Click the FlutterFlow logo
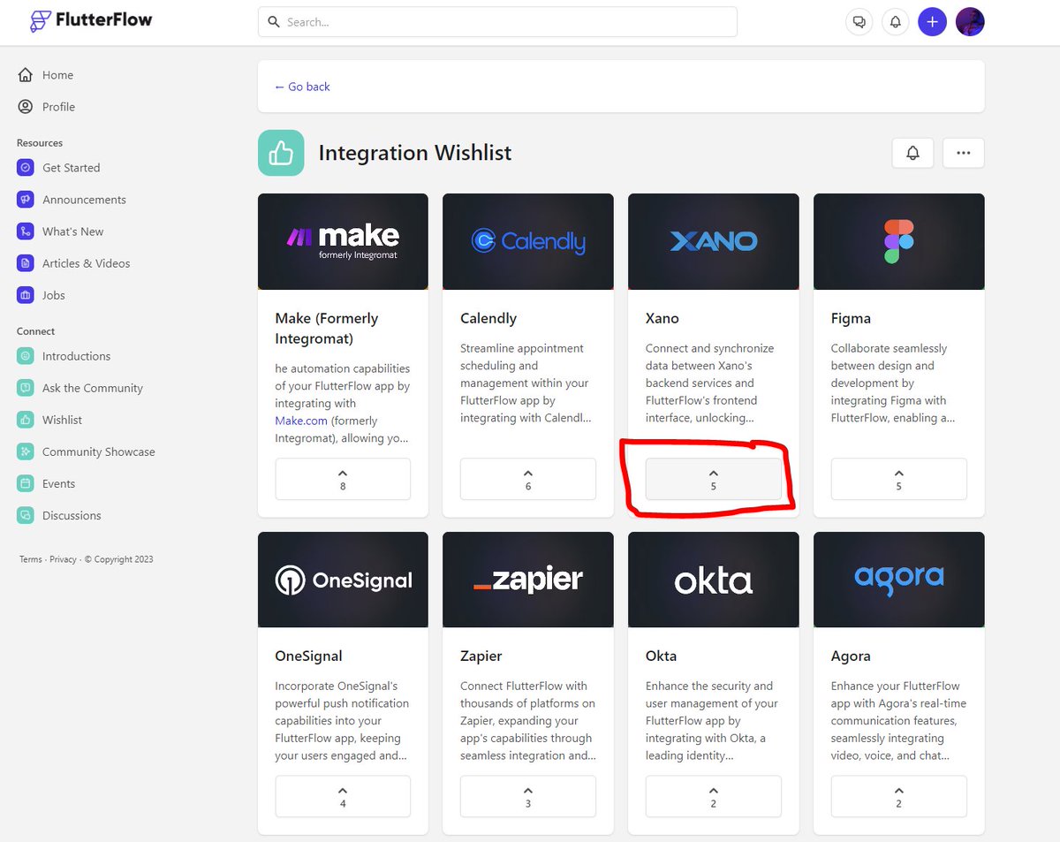Screen dimensions: 1060x842 tap(89, 20)
